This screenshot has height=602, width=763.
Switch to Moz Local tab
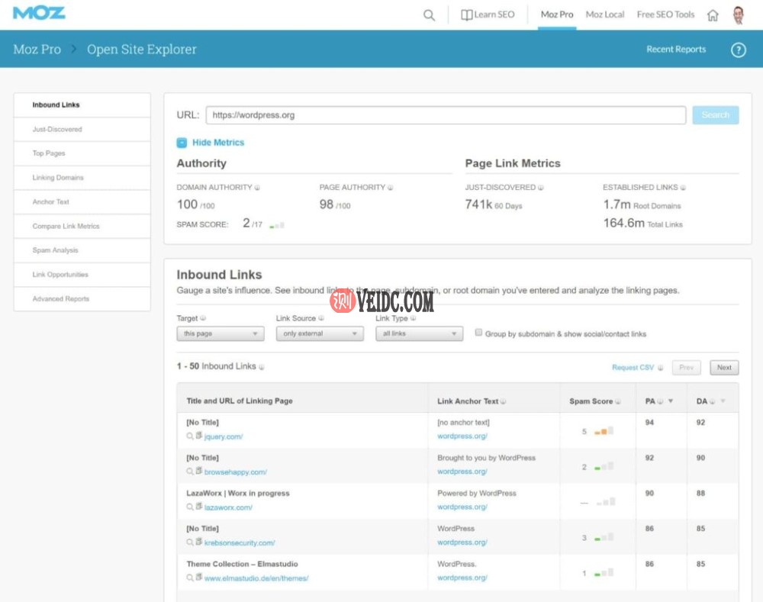click(x=604, y=14)
